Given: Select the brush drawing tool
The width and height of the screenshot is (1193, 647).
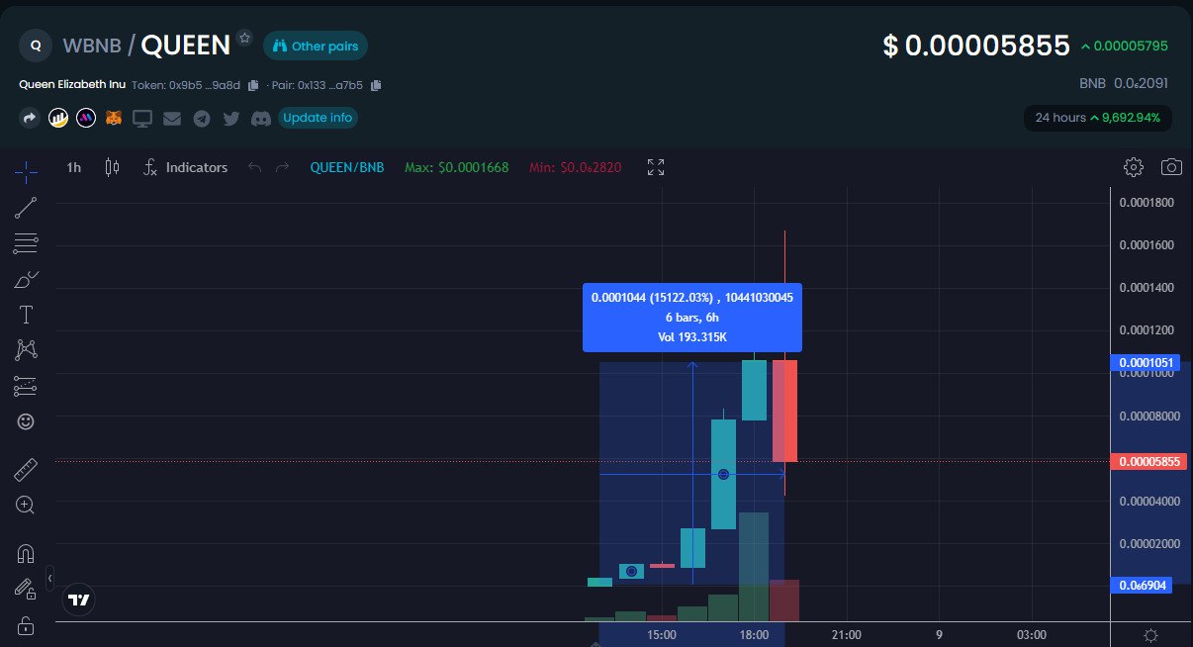Looking at the screenshot, I should click(26, 280).
